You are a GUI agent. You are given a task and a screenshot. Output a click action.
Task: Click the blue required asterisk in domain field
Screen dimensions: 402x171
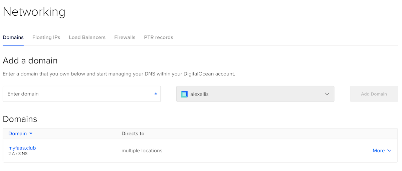point(156,94)
